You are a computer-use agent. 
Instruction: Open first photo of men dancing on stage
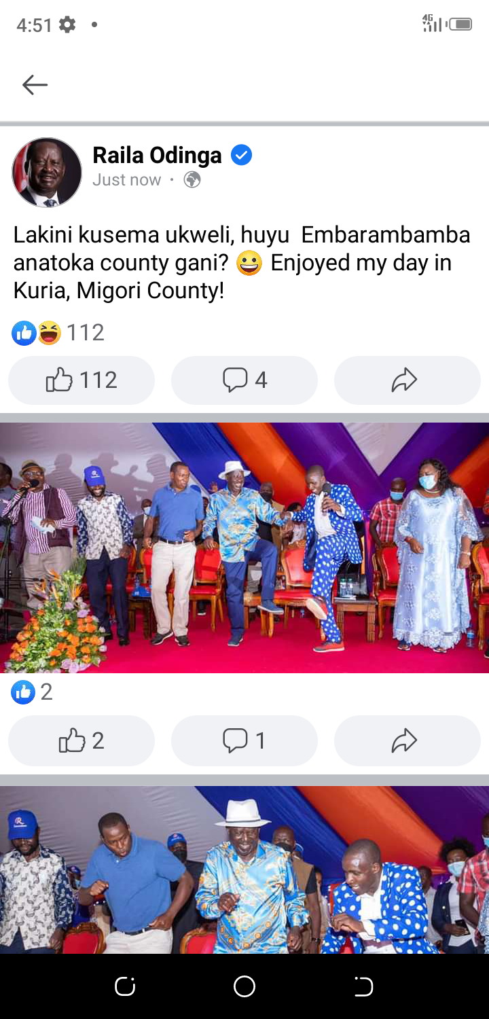(x=244, y=548)
